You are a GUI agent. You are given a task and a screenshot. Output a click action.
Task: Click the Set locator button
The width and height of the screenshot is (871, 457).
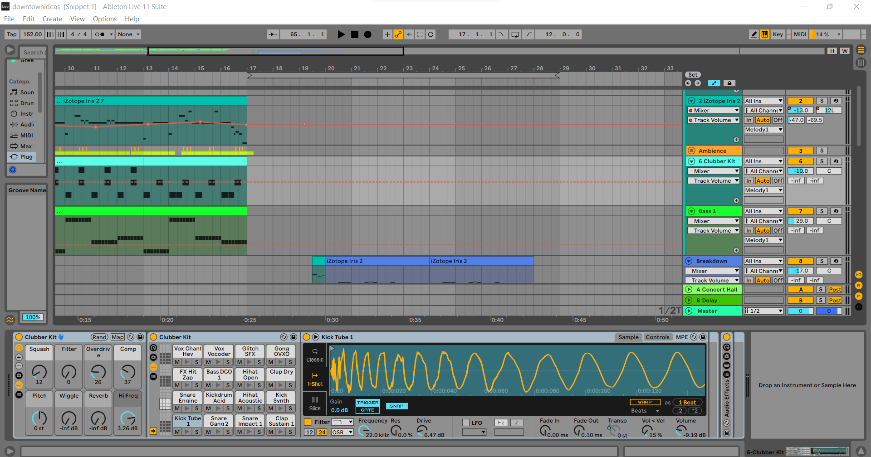click(693, 75)
